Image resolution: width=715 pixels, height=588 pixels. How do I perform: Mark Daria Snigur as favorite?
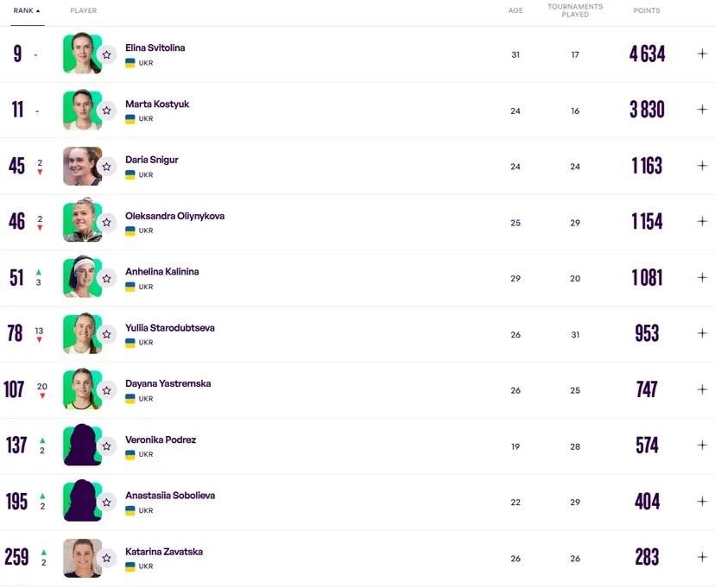(x=106, y=167)
